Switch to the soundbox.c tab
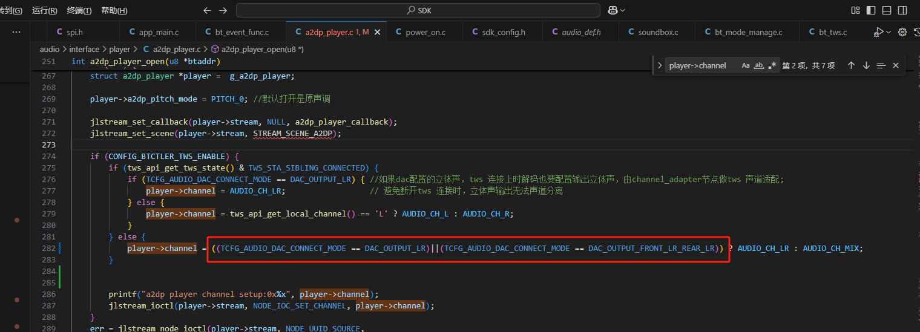Screen dimensions: 920x332 click(x=657, y=32)
